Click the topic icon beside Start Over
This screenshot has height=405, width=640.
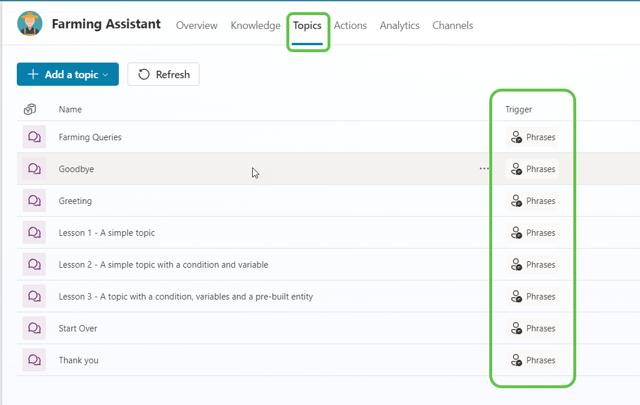pos(34,329)
